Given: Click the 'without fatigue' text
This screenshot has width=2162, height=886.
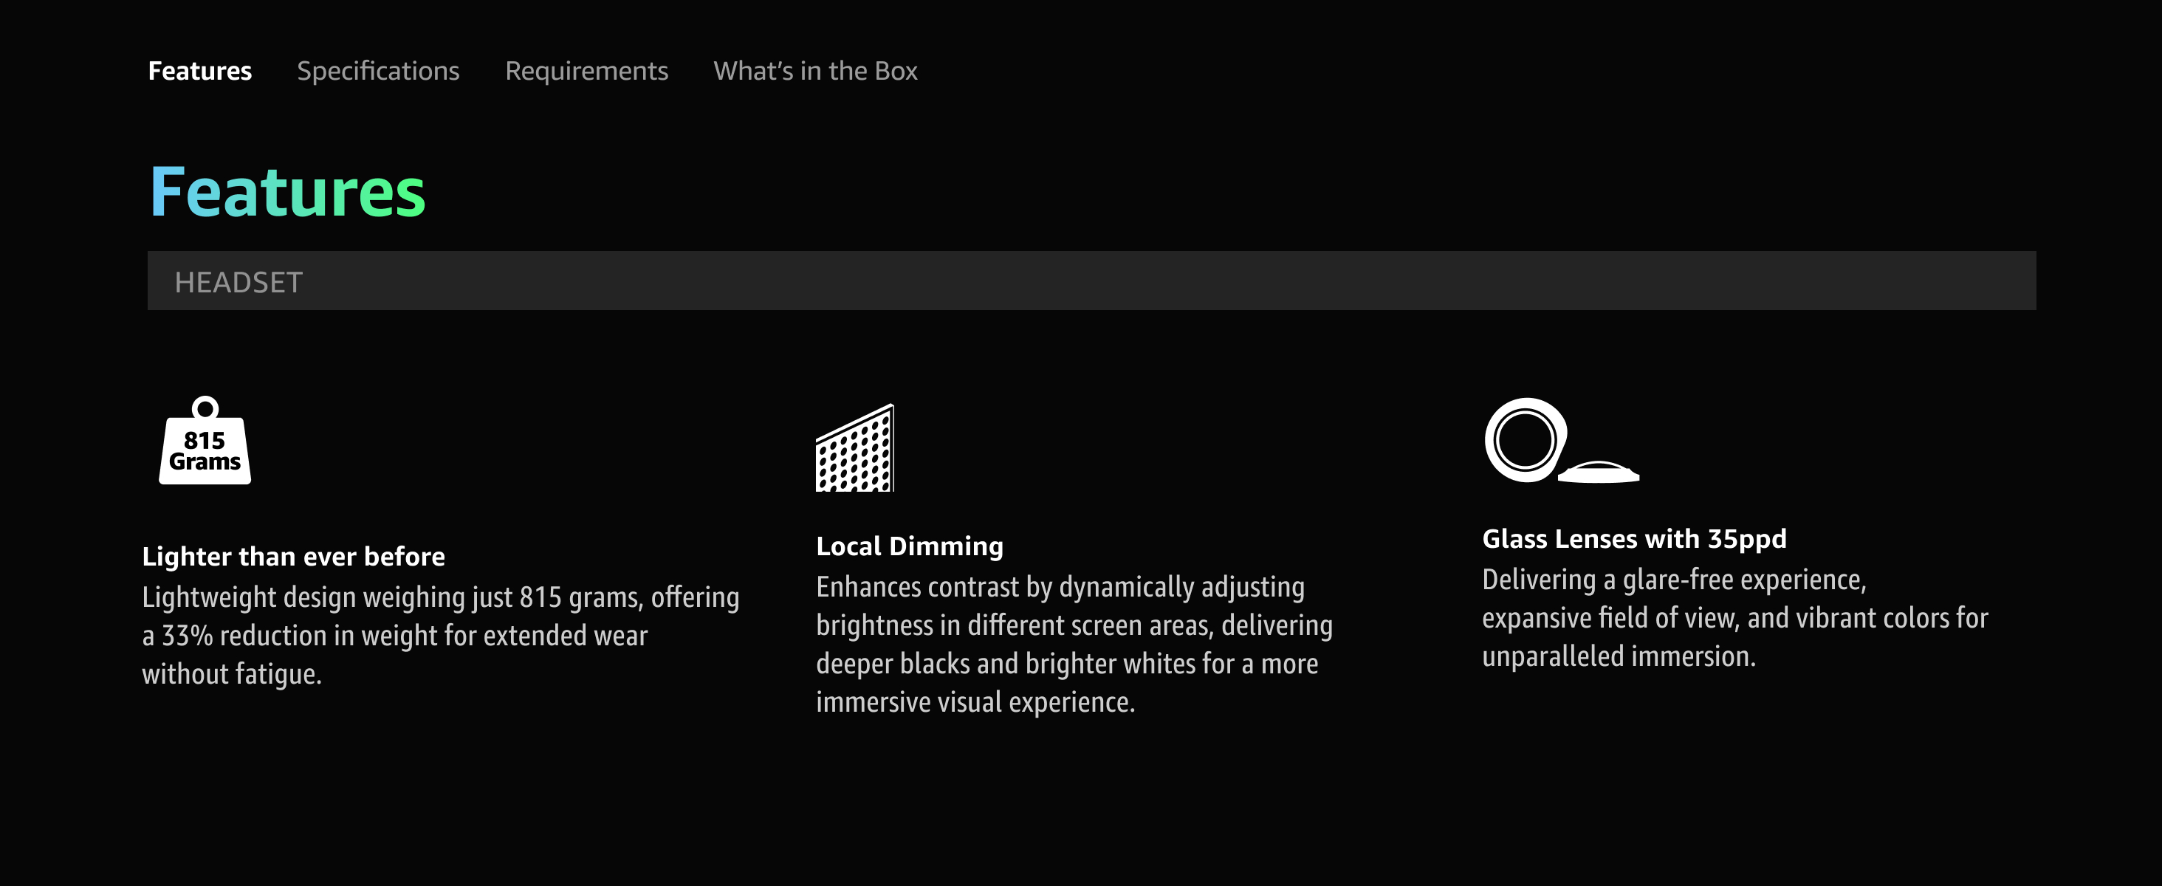Looking at the screenshot, I should coord(232,675).
